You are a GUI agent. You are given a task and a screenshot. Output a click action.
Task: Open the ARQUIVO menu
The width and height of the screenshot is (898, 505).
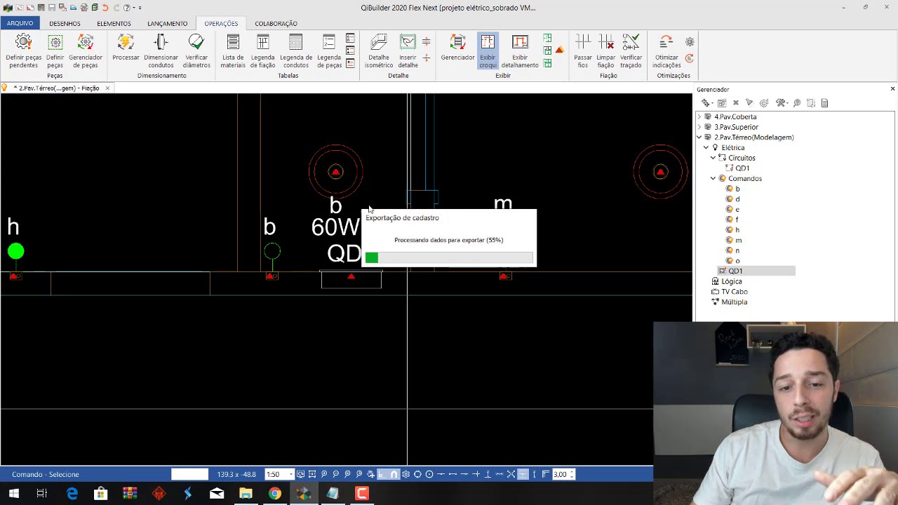pos(20,23)
